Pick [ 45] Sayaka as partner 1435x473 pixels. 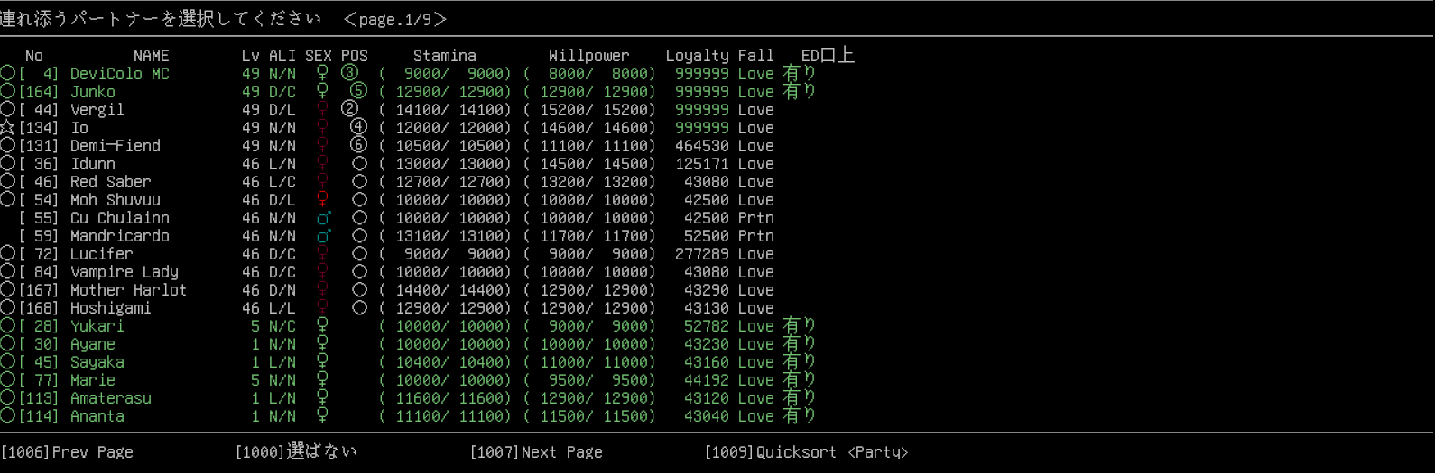pyautogui.click(x=71, y=362)
